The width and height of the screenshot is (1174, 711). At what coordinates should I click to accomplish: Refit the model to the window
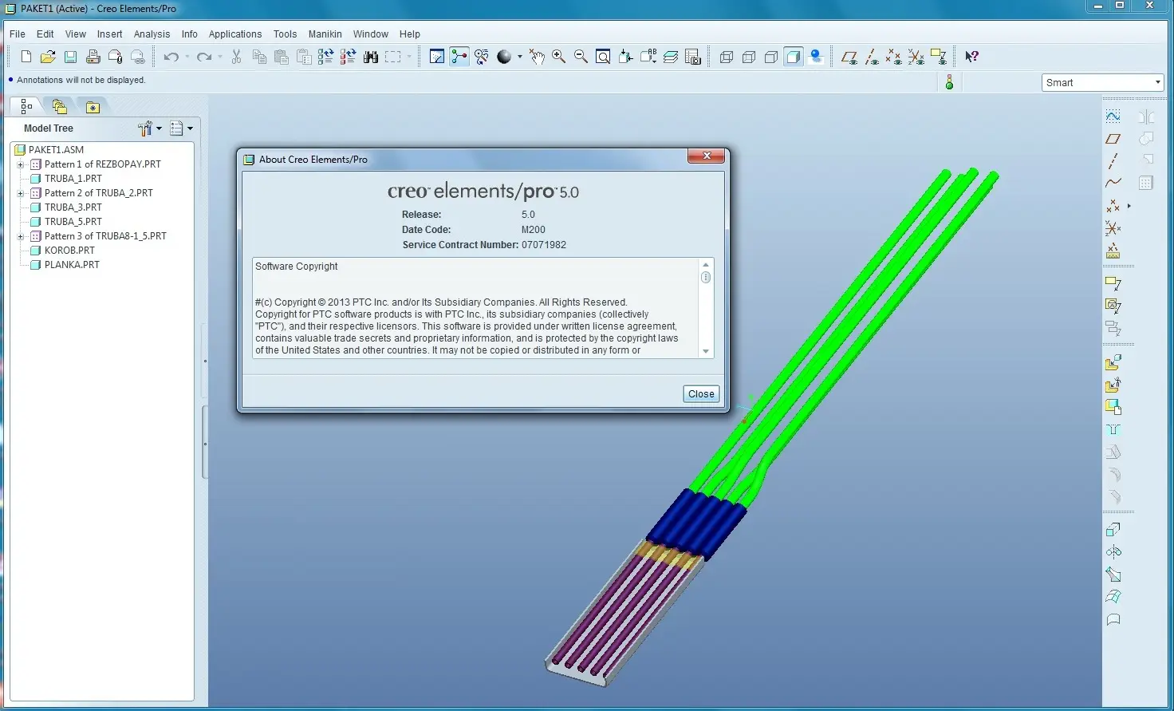click(x=603, y=57)
